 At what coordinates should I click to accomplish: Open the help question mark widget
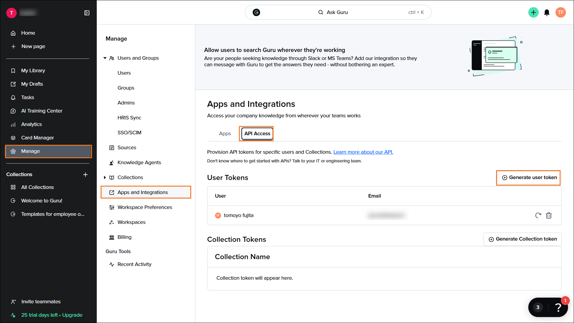point(558,307)
